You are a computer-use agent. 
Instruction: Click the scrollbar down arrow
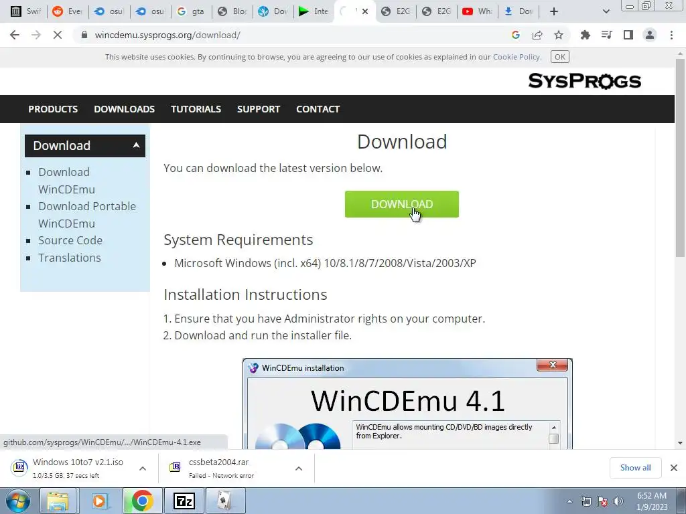[x=680, y=443]
